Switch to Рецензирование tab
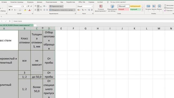Viewport: 174px width, 98px height. pyautogui.click(x=51, y=2)
